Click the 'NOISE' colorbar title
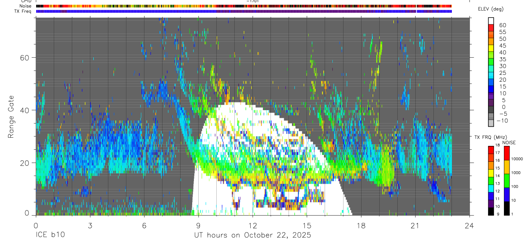 pyautogui.click(x=509, y=142)
